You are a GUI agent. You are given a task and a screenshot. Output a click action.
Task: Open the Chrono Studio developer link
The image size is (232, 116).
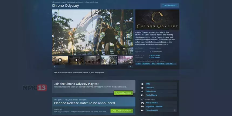pyautogui.click(x=155, y=56)
